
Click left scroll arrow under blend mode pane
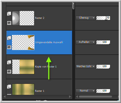point(77,97)
